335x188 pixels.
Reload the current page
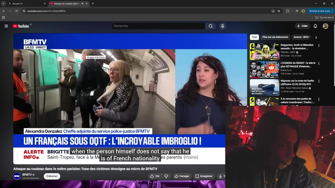click(x=16, y=11)
